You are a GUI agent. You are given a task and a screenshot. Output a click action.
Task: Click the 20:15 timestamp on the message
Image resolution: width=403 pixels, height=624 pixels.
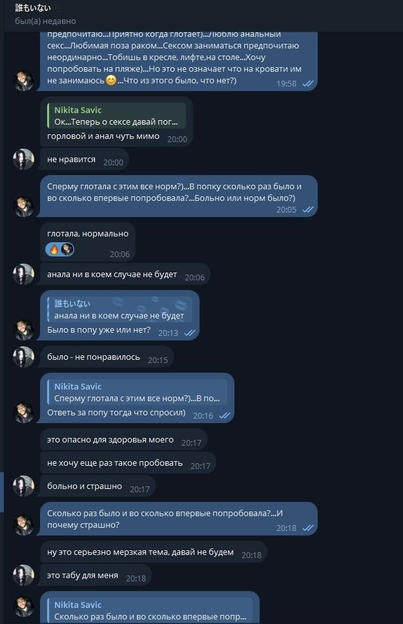click(x=158, y=360)
